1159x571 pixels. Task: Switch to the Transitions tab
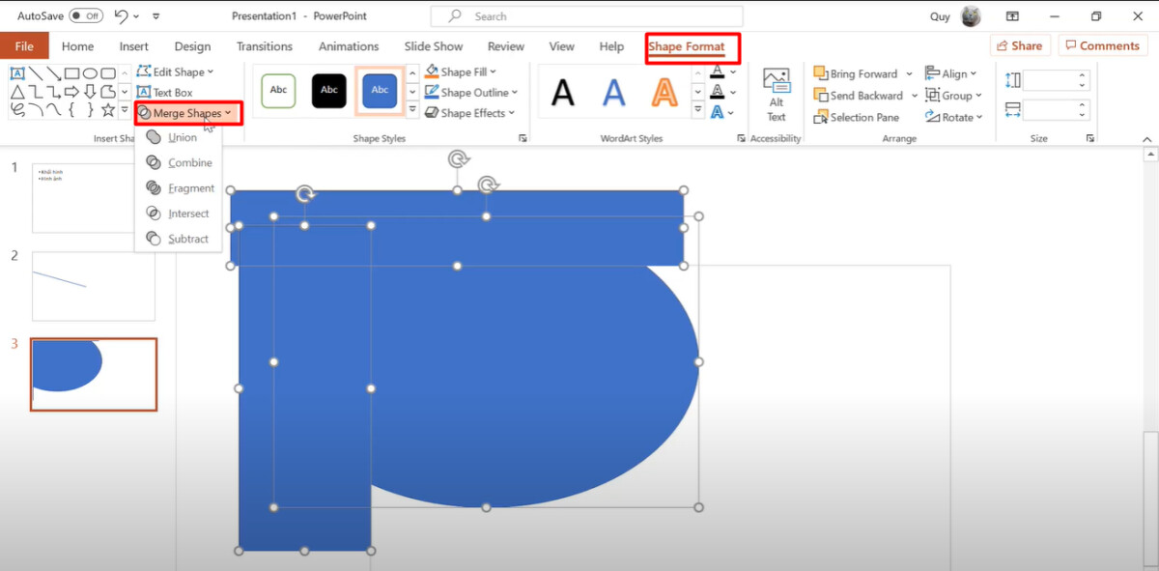tap(265, 46)
